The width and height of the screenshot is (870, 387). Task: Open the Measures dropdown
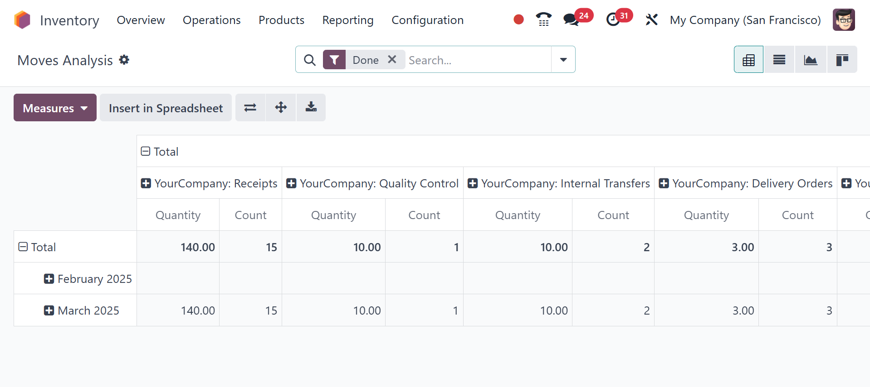(55, 108)
